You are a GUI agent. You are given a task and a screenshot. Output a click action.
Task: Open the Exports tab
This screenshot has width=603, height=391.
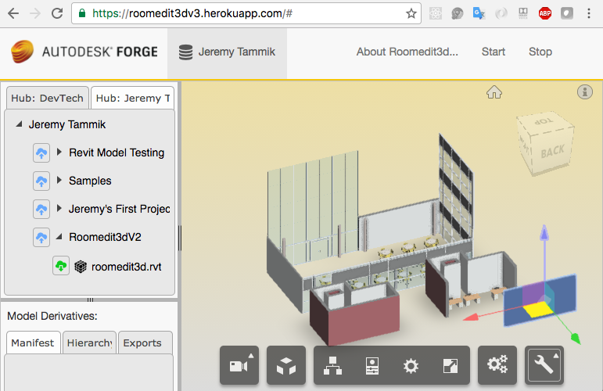[142, 343]
